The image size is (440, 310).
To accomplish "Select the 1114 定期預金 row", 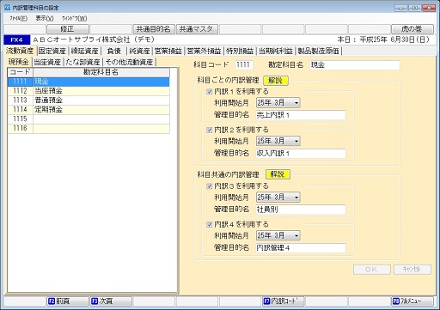I will click(89, 110).
